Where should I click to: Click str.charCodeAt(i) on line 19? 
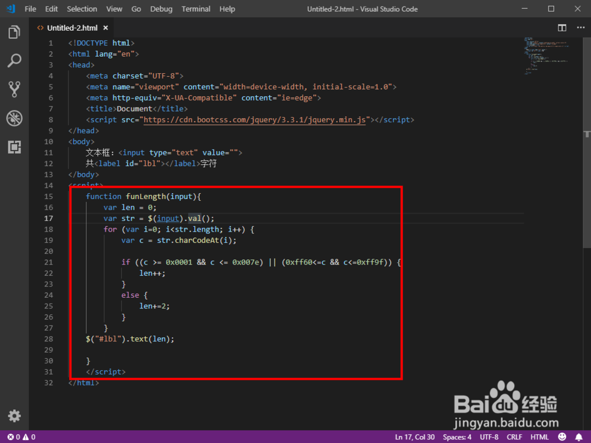click(194, 240)
